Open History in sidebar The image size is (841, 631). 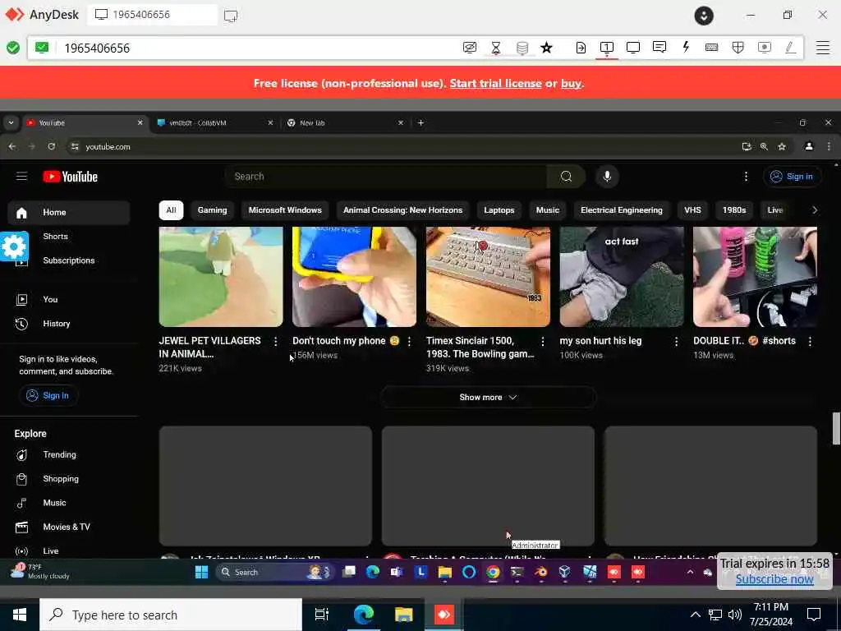pyautogui.click(x=69, y=324)
